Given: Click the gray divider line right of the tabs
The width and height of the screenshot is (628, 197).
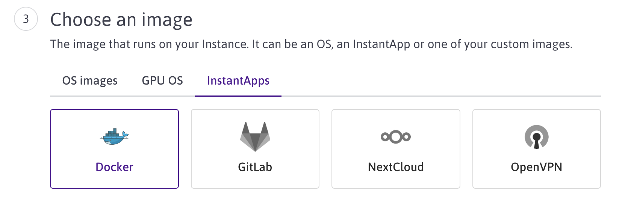Looking at the screenshot, I should click(x=440, y=96).
